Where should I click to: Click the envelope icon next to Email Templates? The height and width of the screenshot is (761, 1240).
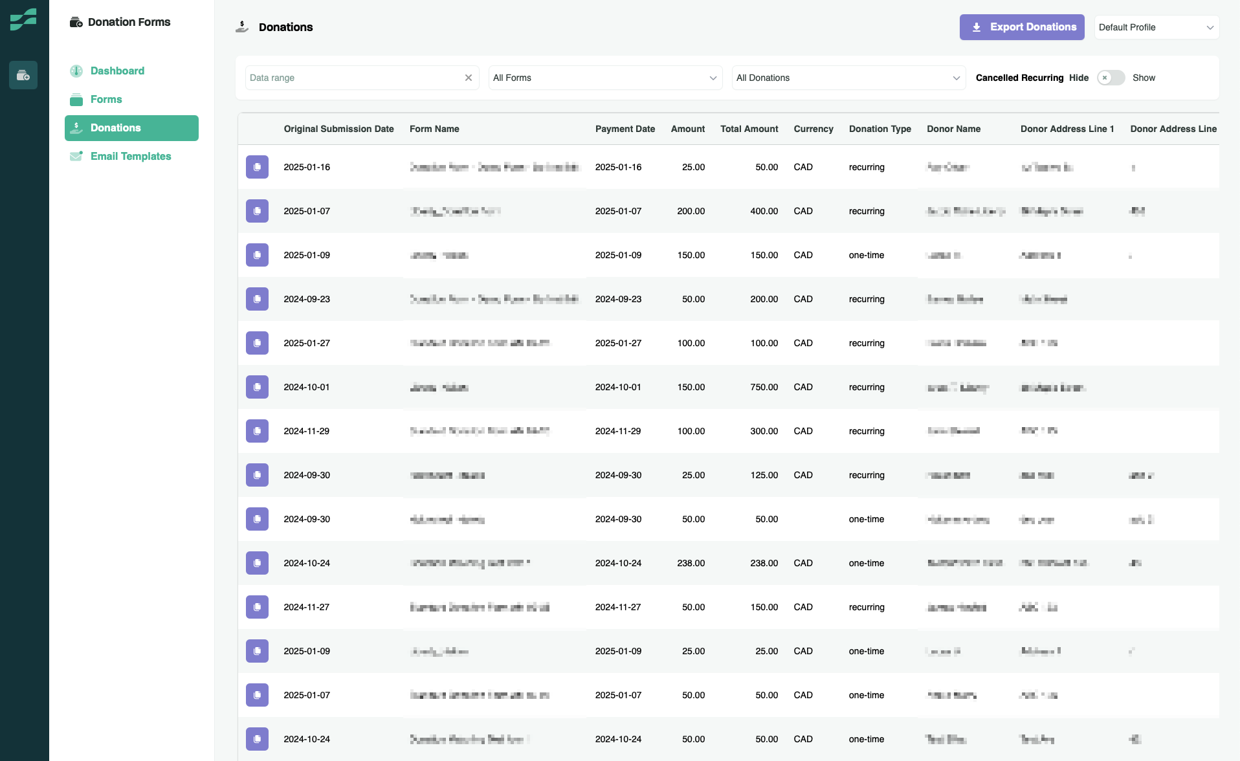tap(76, 156)
